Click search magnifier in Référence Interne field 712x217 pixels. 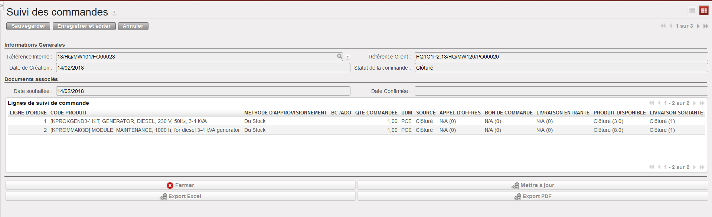coord(339,56)
